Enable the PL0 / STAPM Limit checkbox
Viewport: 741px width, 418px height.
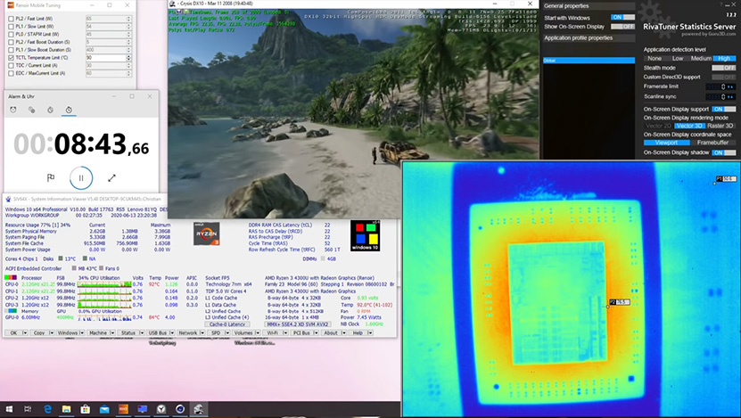coord(11,35)
